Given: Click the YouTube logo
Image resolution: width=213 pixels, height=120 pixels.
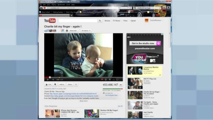Looking at the screenshot, I should point(50,21).
